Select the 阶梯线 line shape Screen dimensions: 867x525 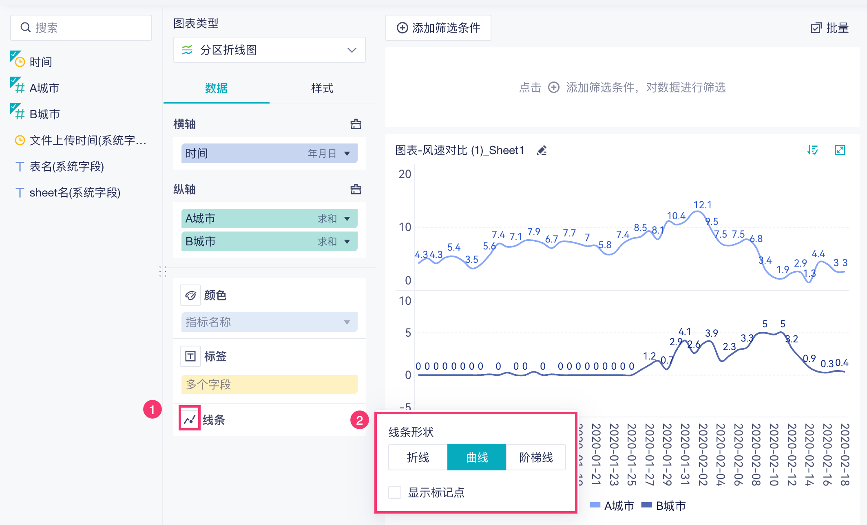536,457
